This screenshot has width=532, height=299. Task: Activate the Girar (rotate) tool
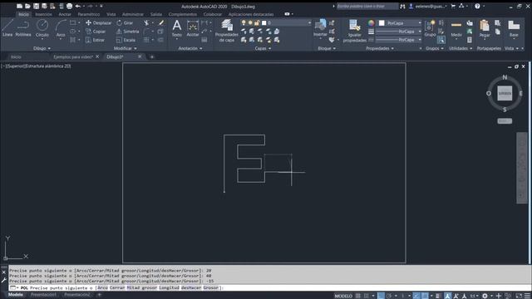[125, 22]
